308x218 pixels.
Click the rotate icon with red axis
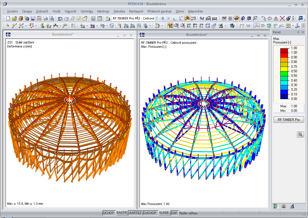(270, 18)
